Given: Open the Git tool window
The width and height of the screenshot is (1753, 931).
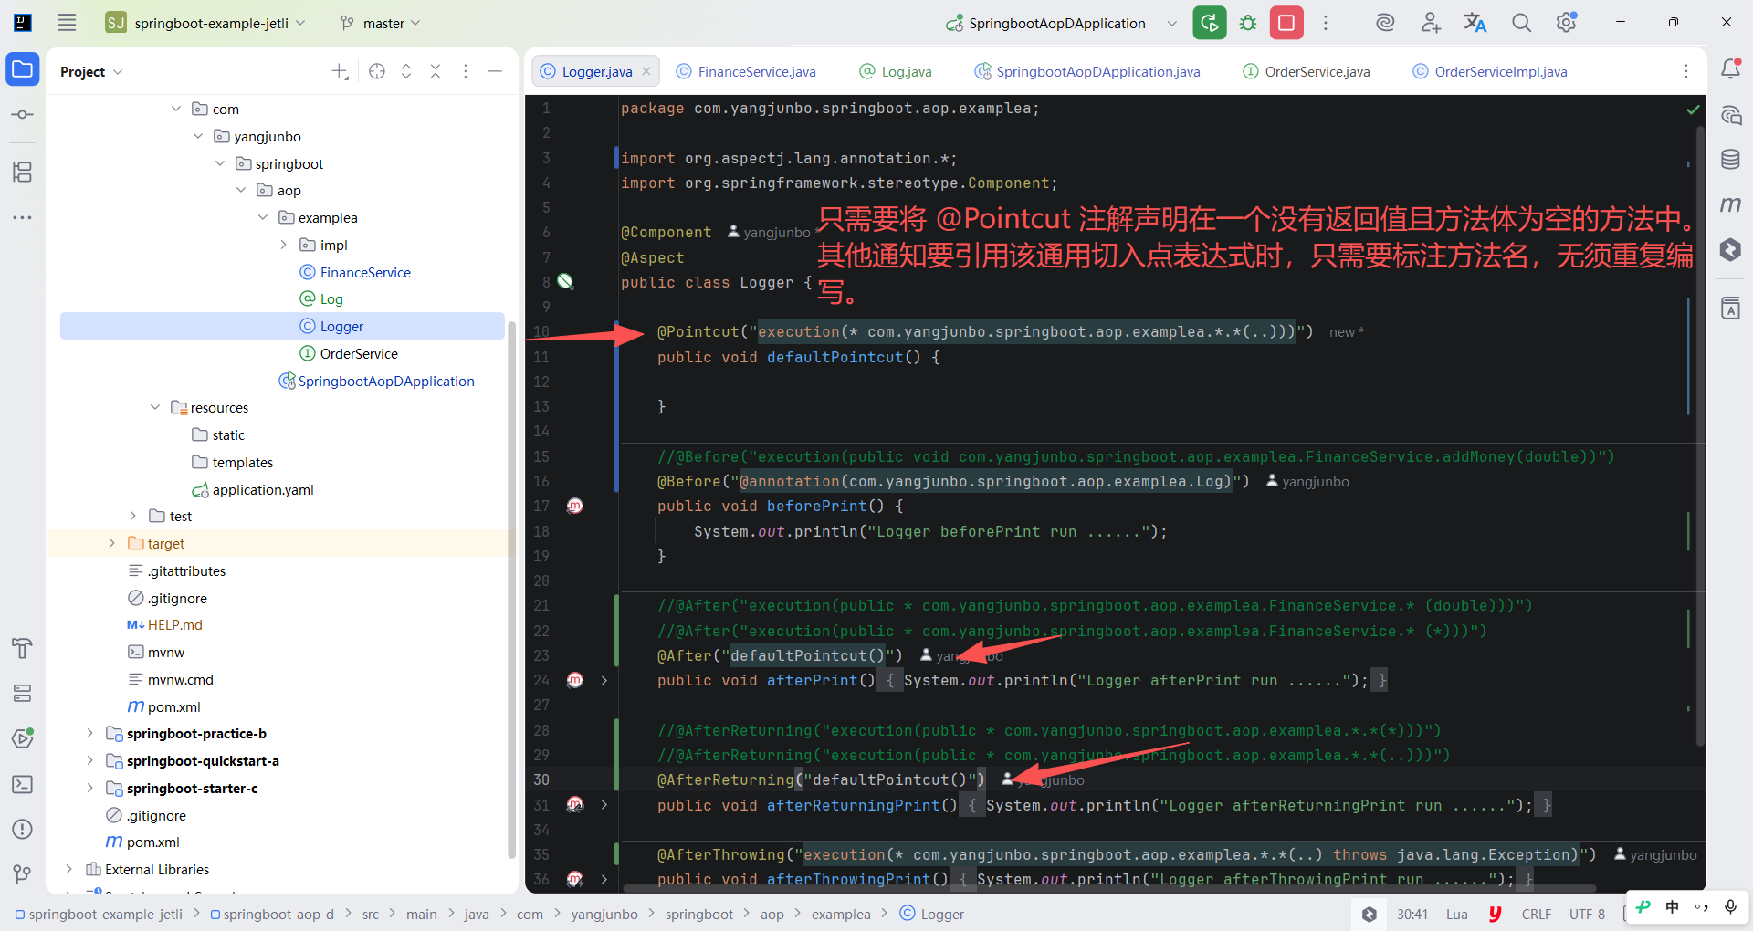Looking at the screenshot, I should click(23, 874).
